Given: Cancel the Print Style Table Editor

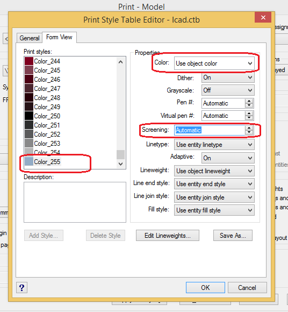Looking at the screenshot, I should click(x=247, y=288).
